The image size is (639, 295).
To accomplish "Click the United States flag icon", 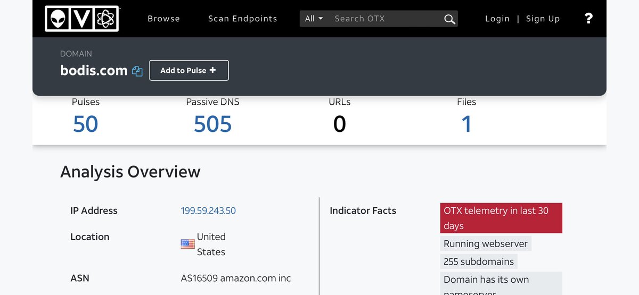I will (x=187, y=245).
